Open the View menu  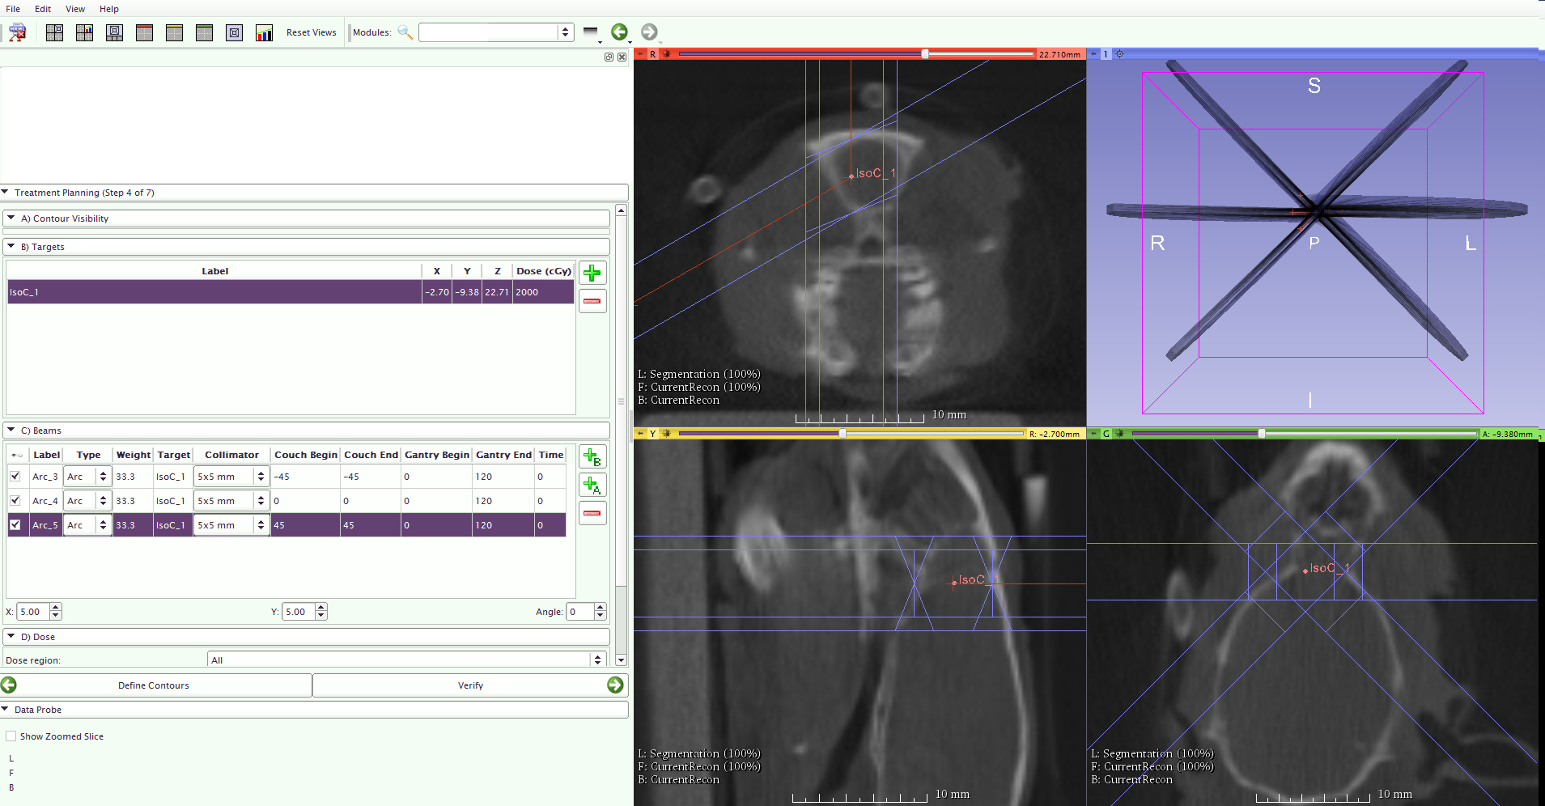pyautogui.click(x=75, y=9)
